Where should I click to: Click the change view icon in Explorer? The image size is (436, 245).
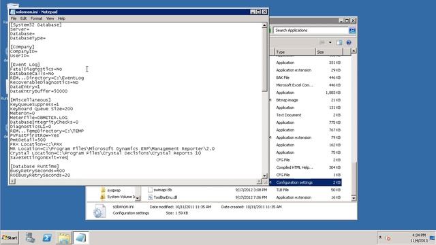pyautogui.click(x=322, y=42)
